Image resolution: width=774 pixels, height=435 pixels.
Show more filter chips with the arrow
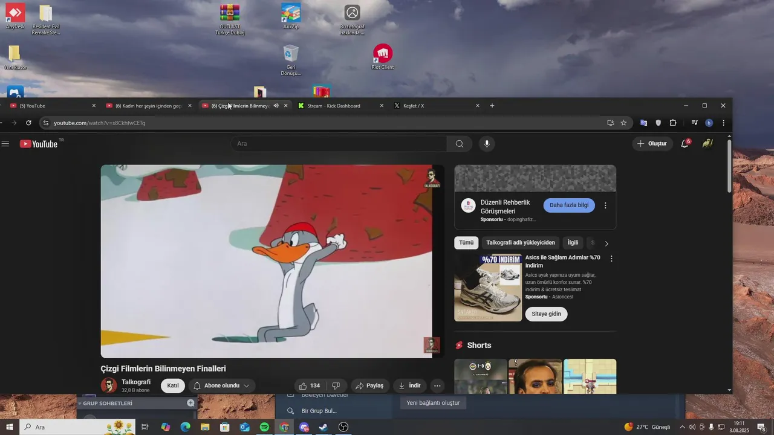(x=607, y=243)
